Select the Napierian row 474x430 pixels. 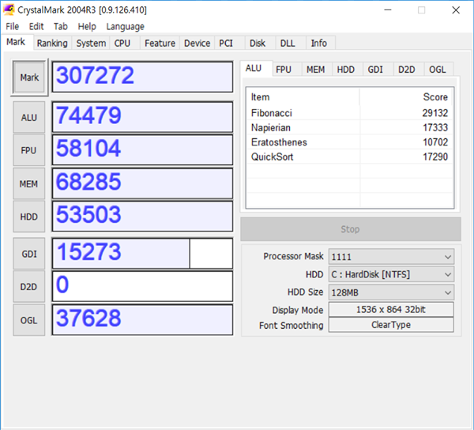click(350, 127)
